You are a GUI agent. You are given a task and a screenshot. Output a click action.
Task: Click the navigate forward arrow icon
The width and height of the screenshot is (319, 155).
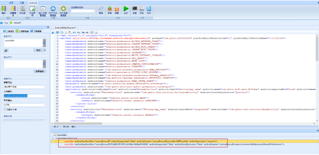[x=87, y=32]
